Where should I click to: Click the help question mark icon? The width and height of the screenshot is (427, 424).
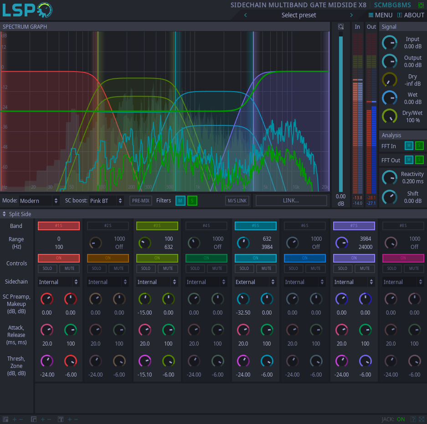pos(413,419)
